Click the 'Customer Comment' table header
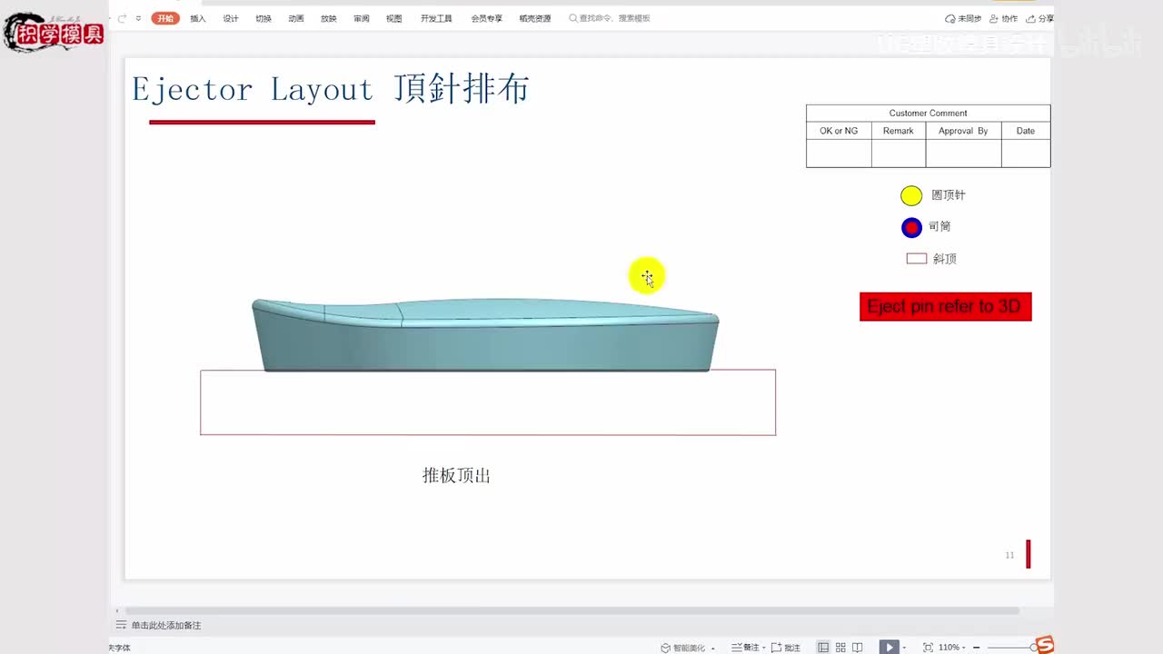Image resolution: width=1163 pixels, height=654 pixels. tap(928, 114)
